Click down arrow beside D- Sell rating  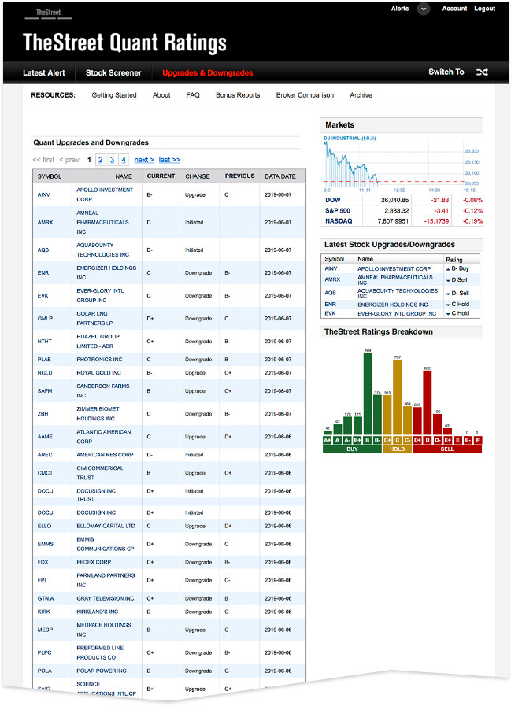448,294
